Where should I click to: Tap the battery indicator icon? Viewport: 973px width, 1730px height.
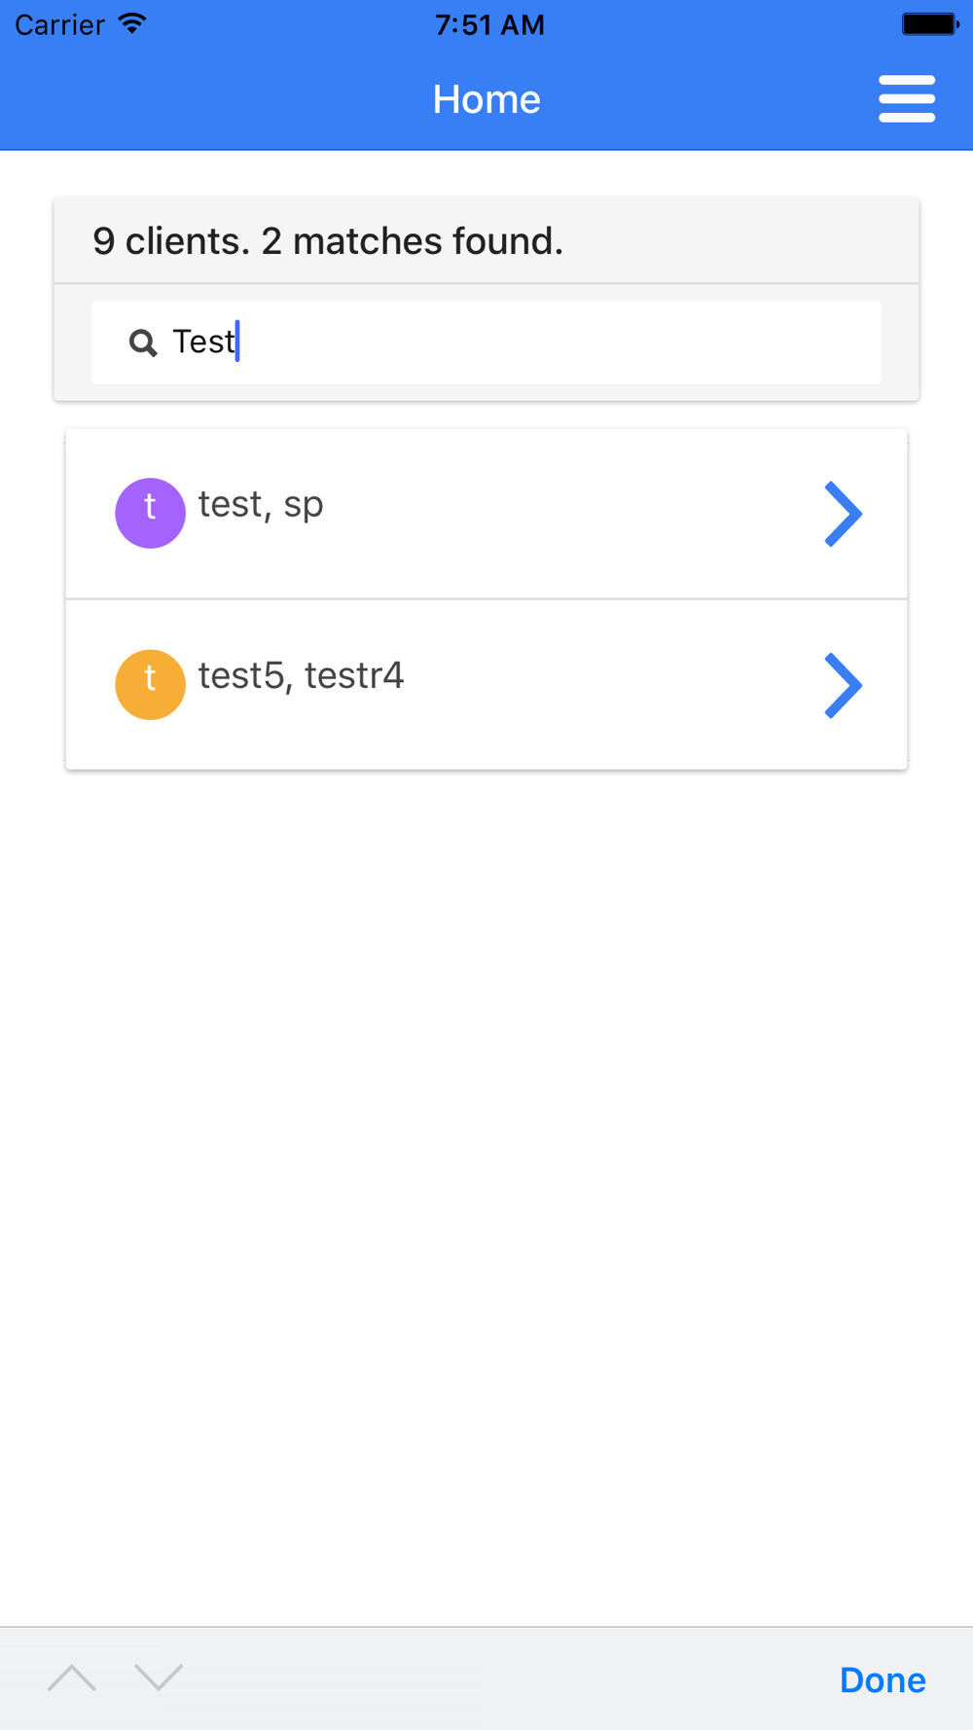click(x=930, y=23)
